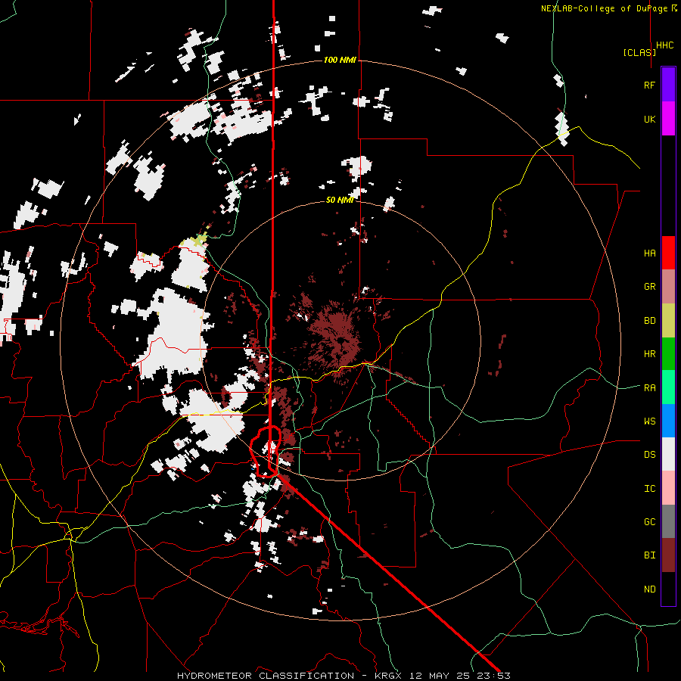Click the HA legend label
Image resolution: width=681 pixels, height=681 pixels.
coord(649,253)
